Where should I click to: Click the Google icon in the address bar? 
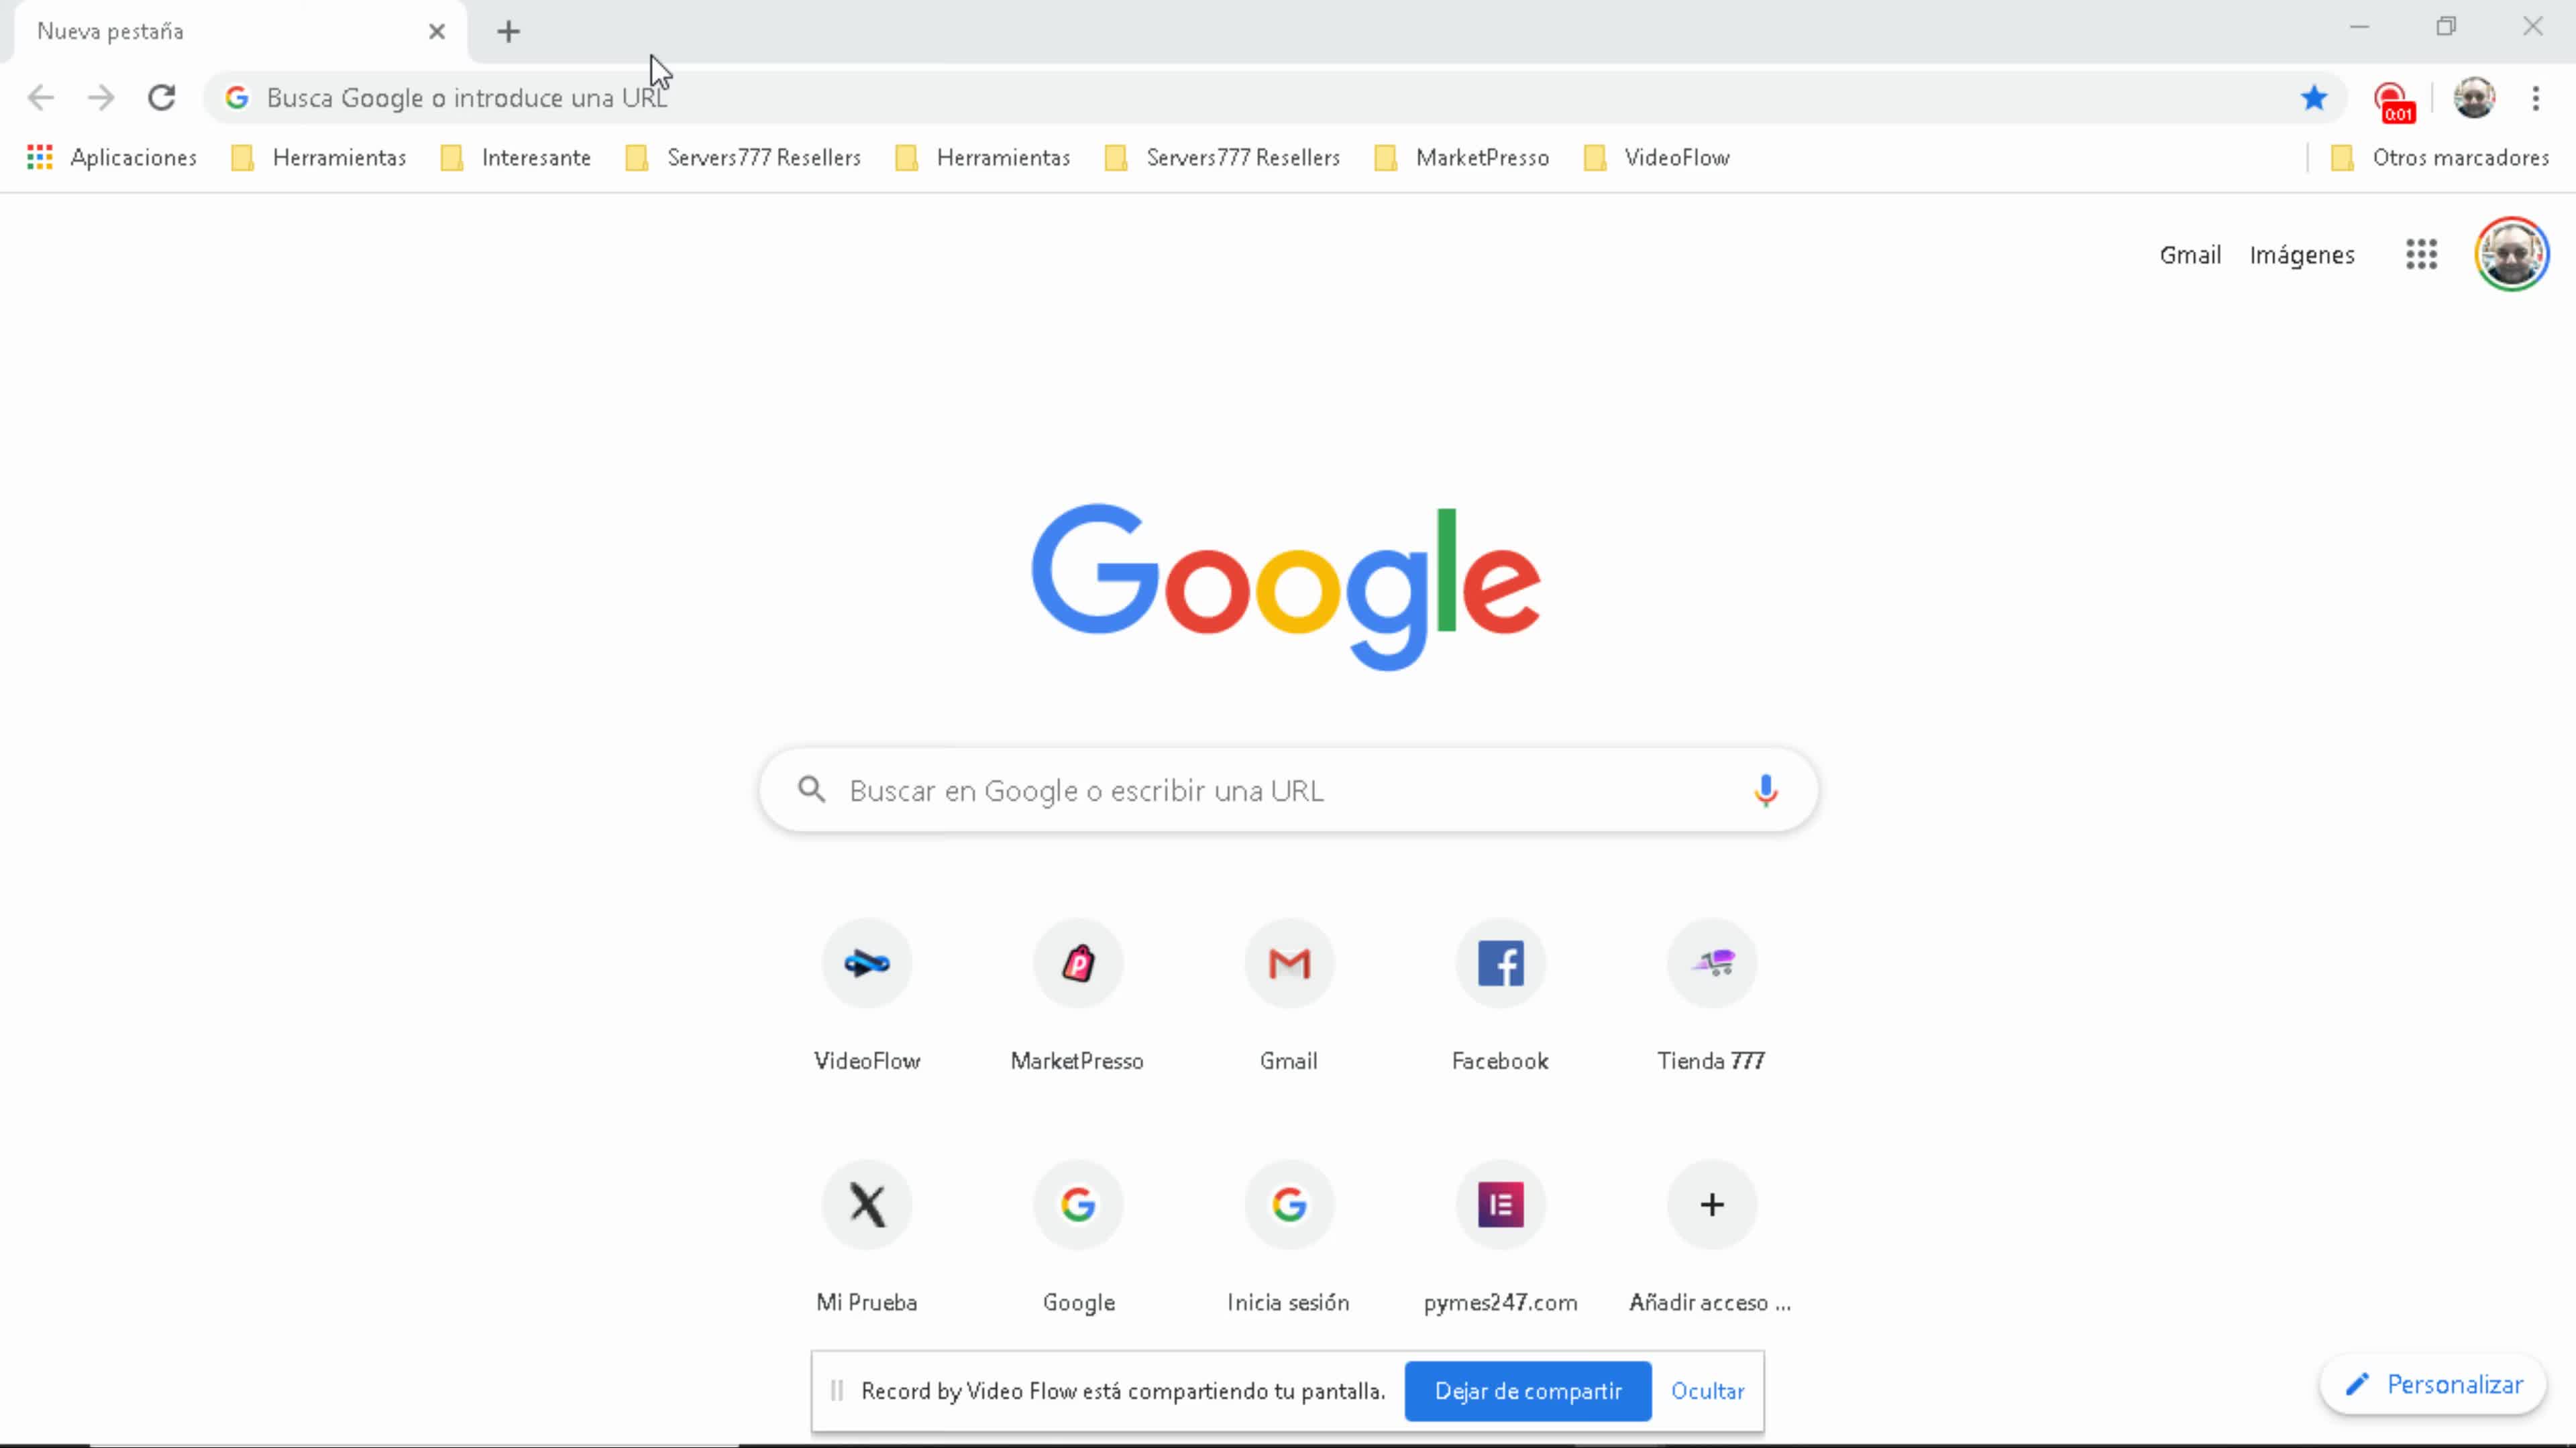click(237, 98)
